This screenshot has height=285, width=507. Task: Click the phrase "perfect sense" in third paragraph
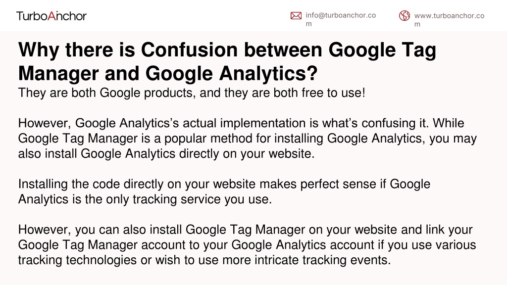coord(338,184)
